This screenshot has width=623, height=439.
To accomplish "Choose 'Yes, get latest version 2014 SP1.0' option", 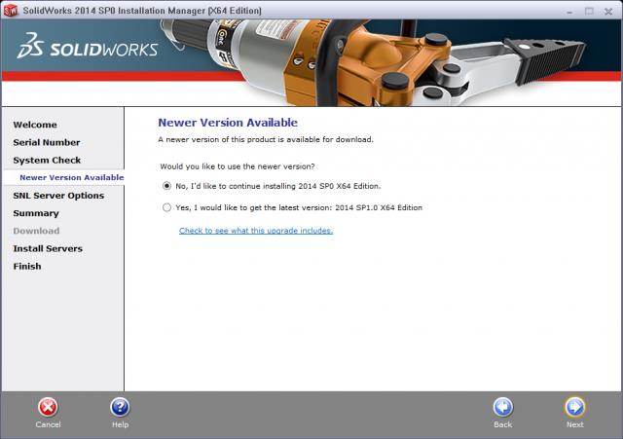I will [166, 207].
